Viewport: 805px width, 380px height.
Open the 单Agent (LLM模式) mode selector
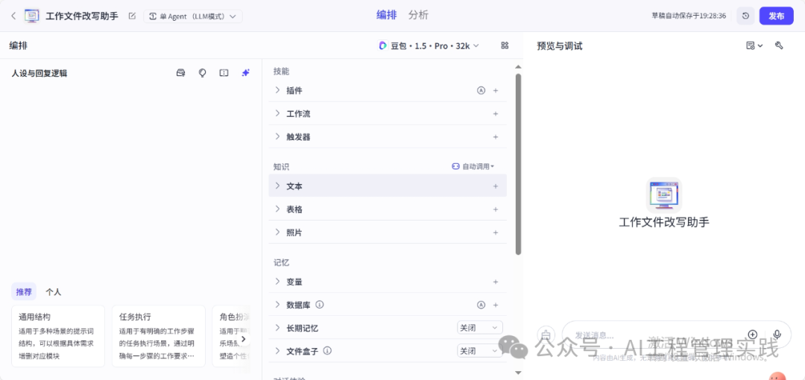click(x=193, y=16)
